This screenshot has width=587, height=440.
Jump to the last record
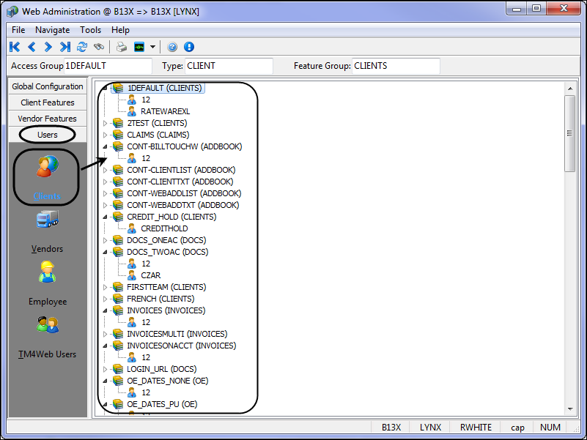[x=65, y=47]
